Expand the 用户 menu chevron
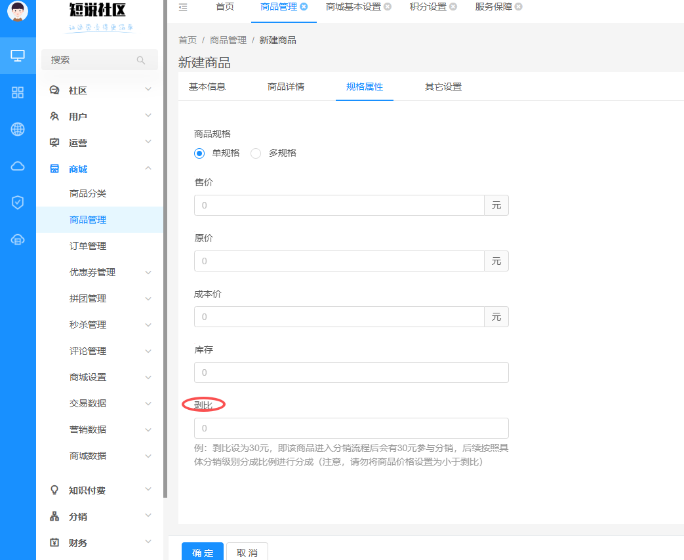This screenshot has height=560, width=684. coord(148,115)
